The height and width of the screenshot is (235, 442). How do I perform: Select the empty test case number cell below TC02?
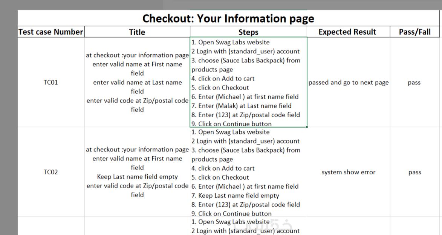coord(51,226)
